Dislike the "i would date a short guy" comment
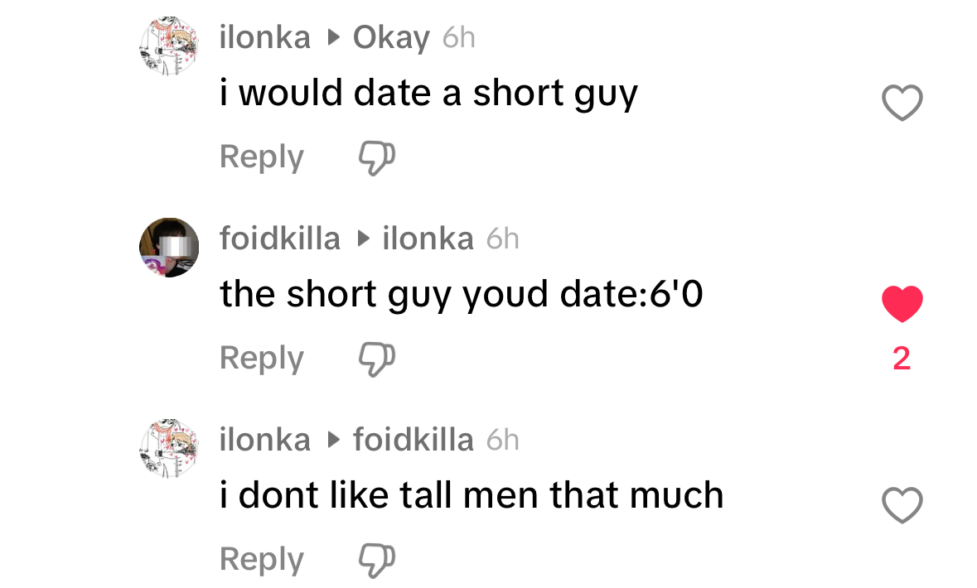The width and height of the screenshot is (977, 588). (377, 157)
